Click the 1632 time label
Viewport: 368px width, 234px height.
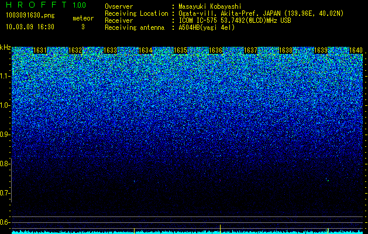(75, 50)
